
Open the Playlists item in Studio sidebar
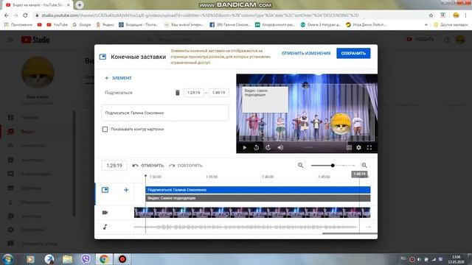coord(32,146)
